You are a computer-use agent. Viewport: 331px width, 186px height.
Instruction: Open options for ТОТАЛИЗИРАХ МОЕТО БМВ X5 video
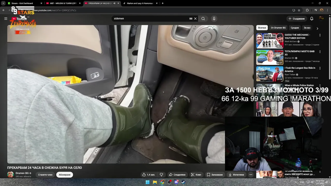(x=320, y=52)
